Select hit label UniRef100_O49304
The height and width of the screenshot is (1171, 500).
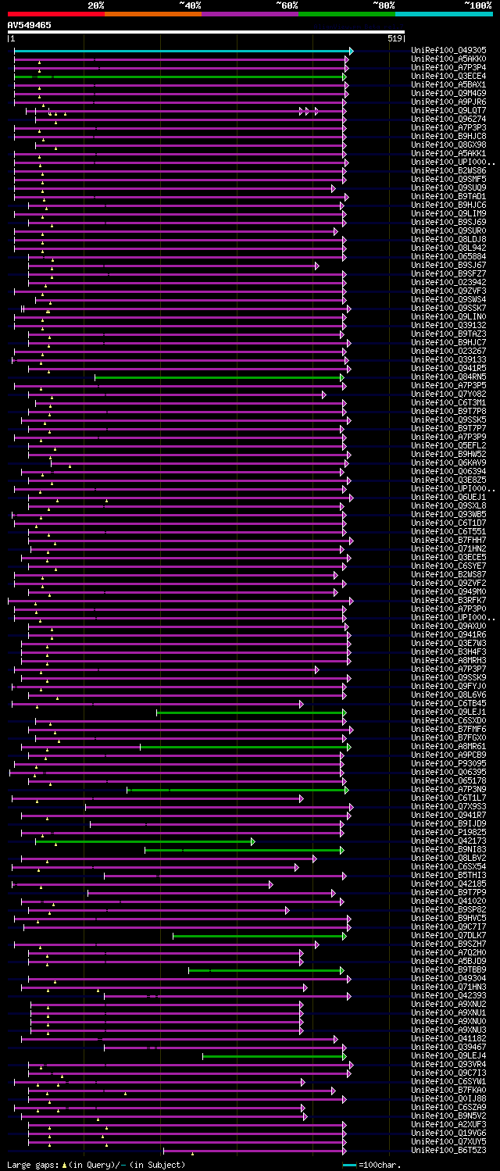coord(448,979)
